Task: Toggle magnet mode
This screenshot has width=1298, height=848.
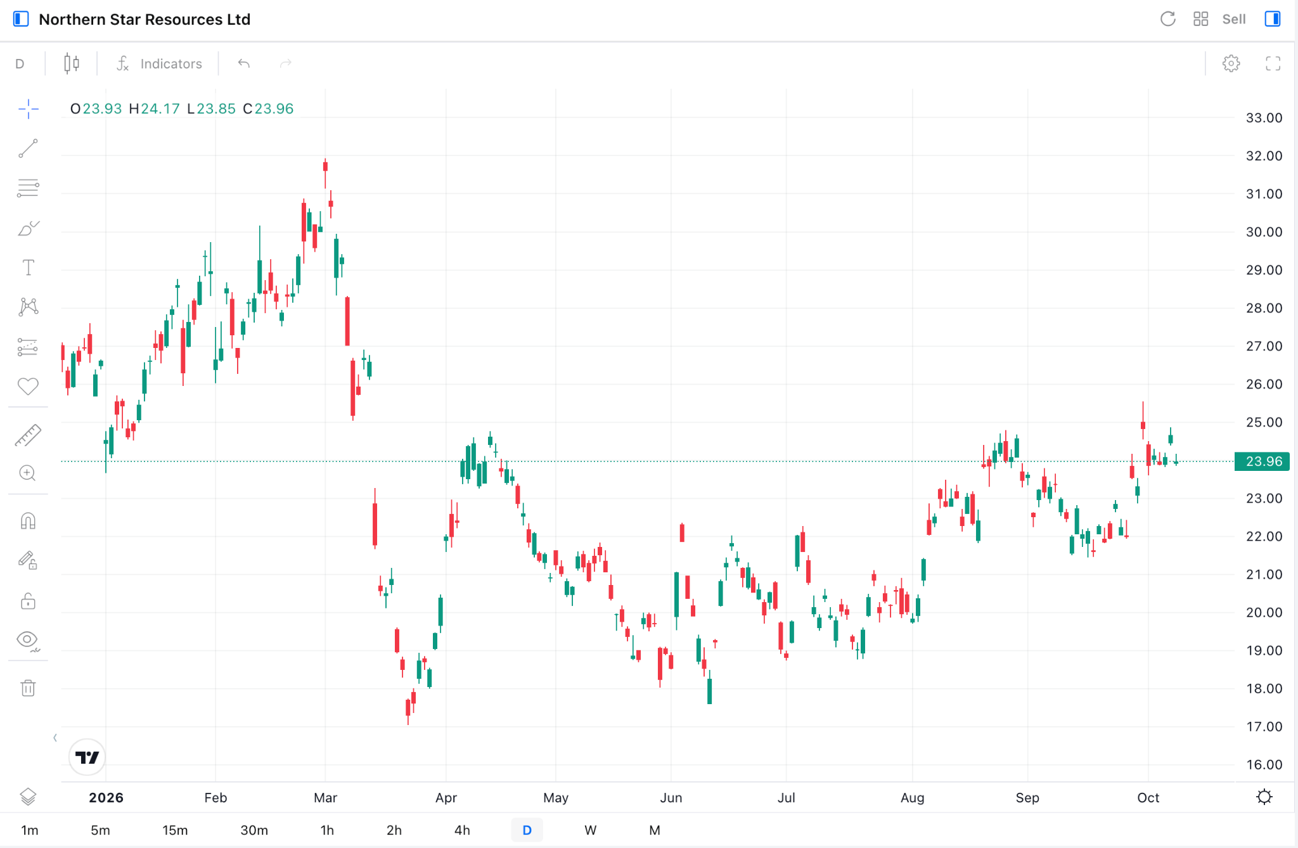Action: pyautogui.click(x=28, y=521)
